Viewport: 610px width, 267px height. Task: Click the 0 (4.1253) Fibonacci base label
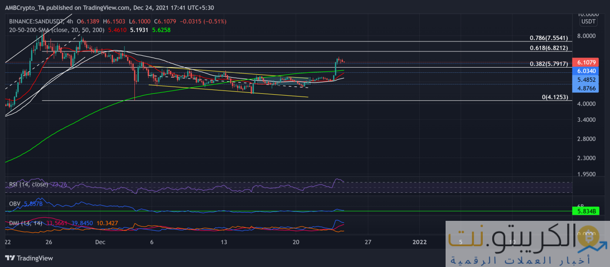[x=555, y=97]
